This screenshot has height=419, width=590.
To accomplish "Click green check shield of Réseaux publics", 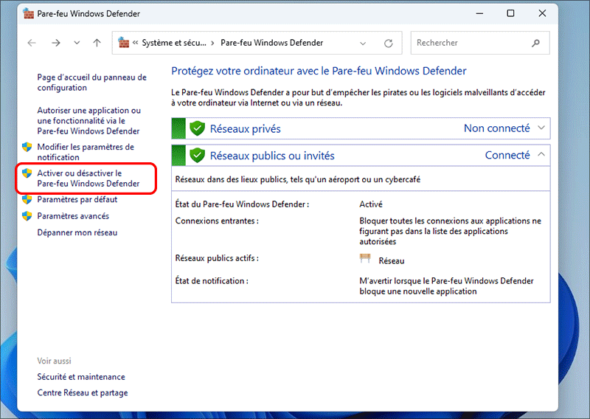I will pyautogui.click(x=197, y=155).
